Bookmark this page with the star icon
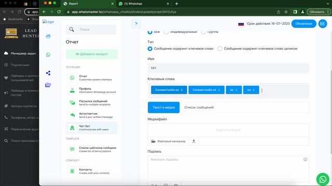Image resolution: width=332 pixels, height=186 pixels. (286, 12)
